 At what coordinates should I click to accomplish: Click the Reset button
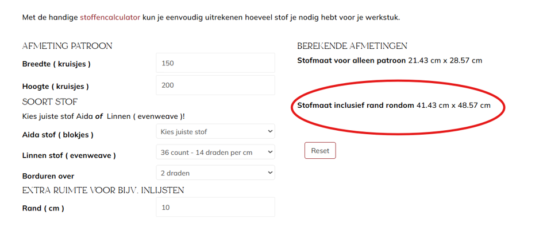pos(320,151)
